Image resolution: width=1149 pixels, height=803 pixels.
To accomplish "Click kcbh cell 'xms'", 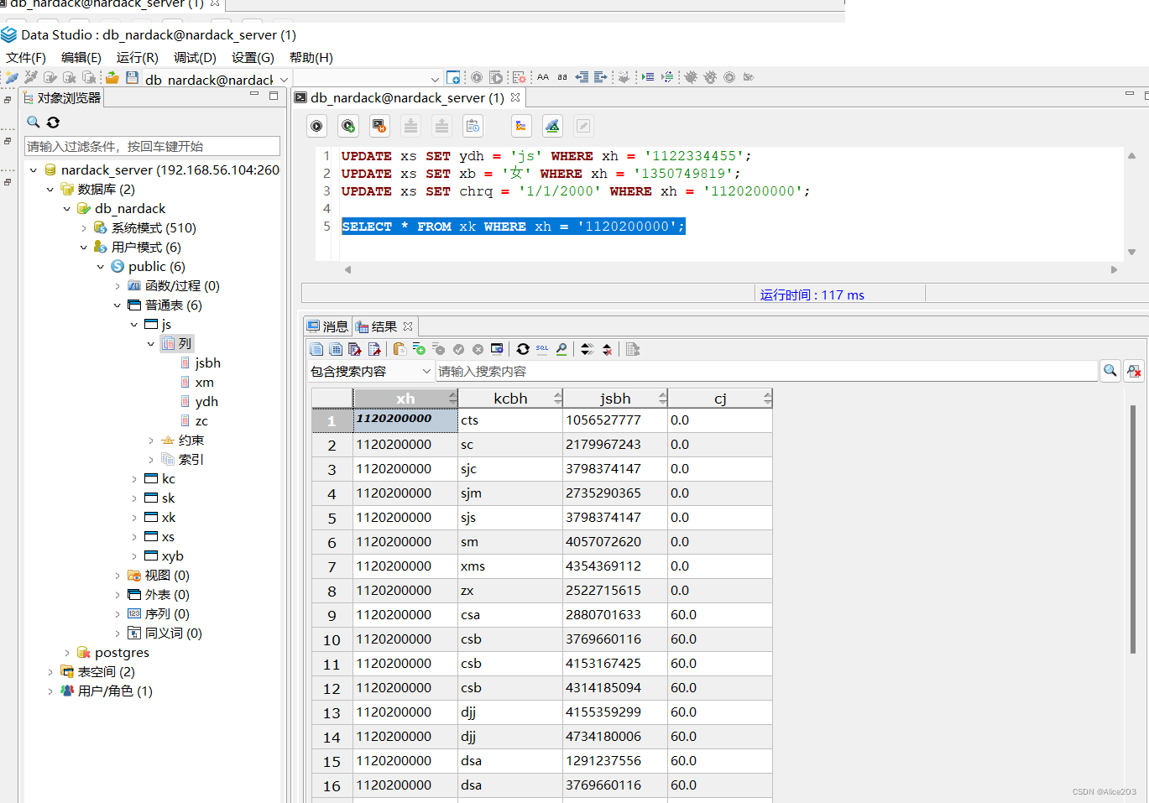I will click(510, 566).
